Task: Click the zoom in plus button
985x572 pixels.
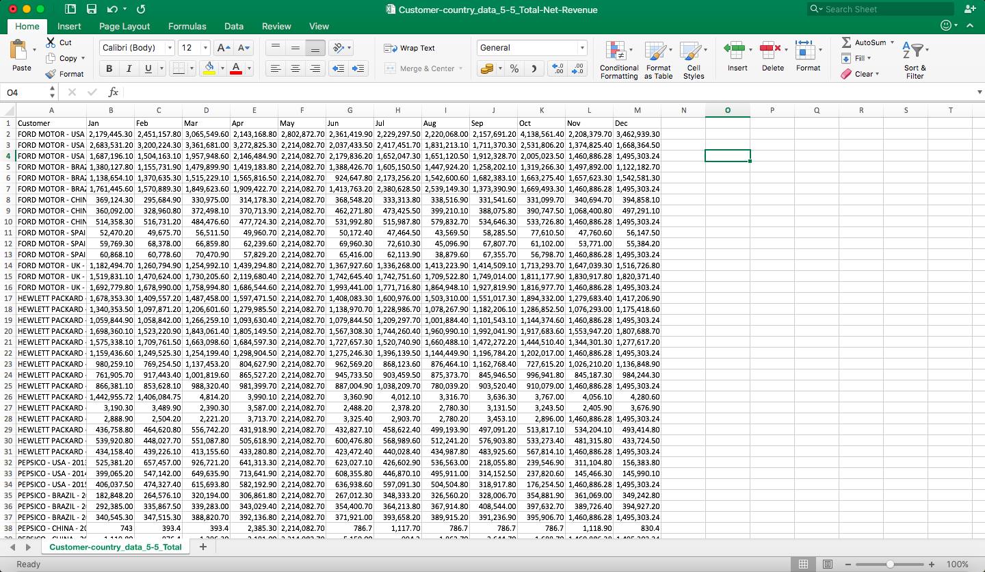Action: point(932,564)
